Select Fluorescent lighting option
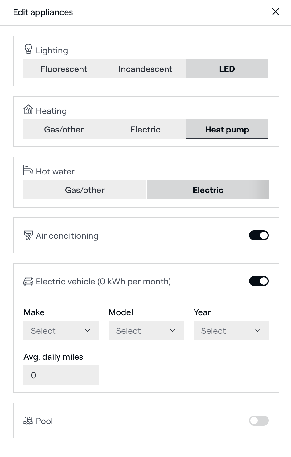Screen dimensions: 291x457 click(64, 69)
